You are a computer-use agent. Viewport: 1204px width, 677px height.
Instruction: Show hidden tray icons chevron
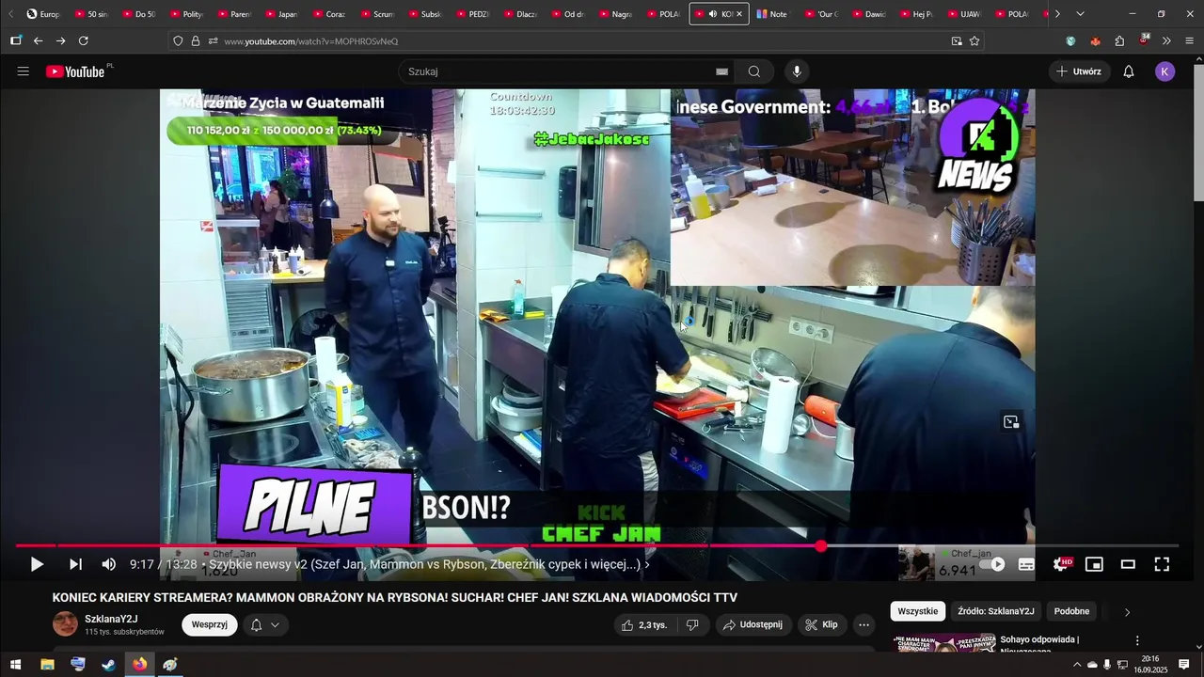pyautogui.click(x=1077, y=665)
